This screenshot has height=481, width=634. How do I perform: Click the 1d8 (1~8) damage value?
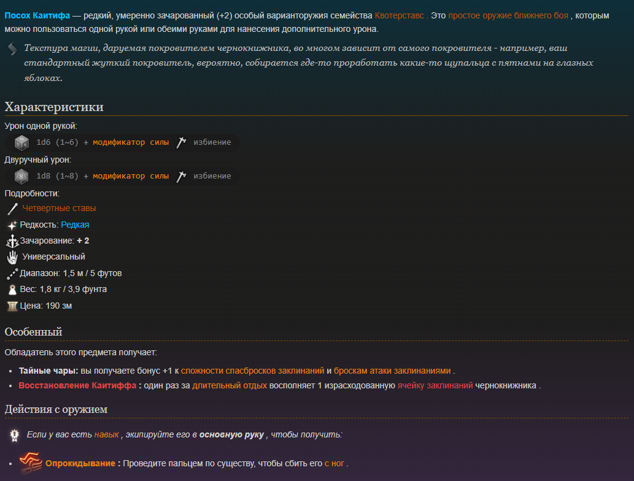click(58, 176)
